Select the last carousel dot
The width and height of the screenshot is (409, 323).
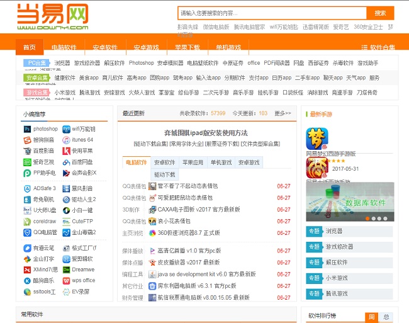click(385, 218)
